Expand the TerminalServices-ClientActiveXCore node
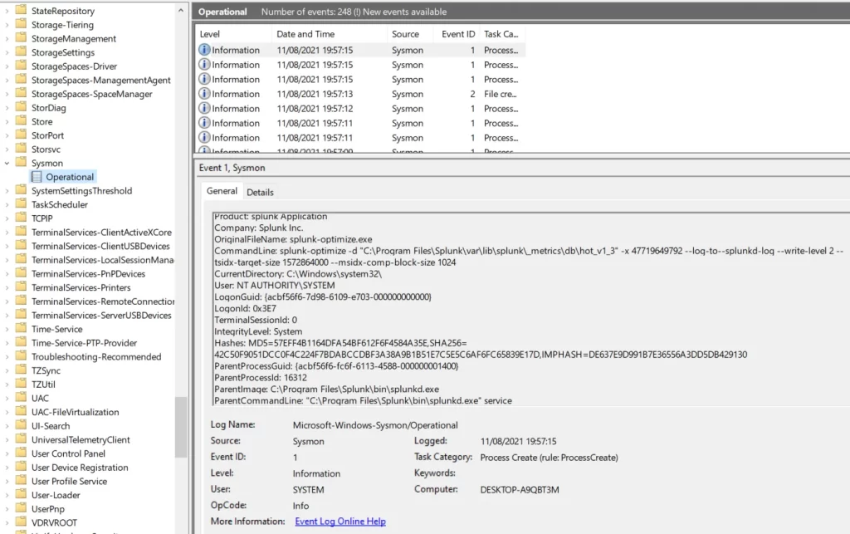 point(7,232)
